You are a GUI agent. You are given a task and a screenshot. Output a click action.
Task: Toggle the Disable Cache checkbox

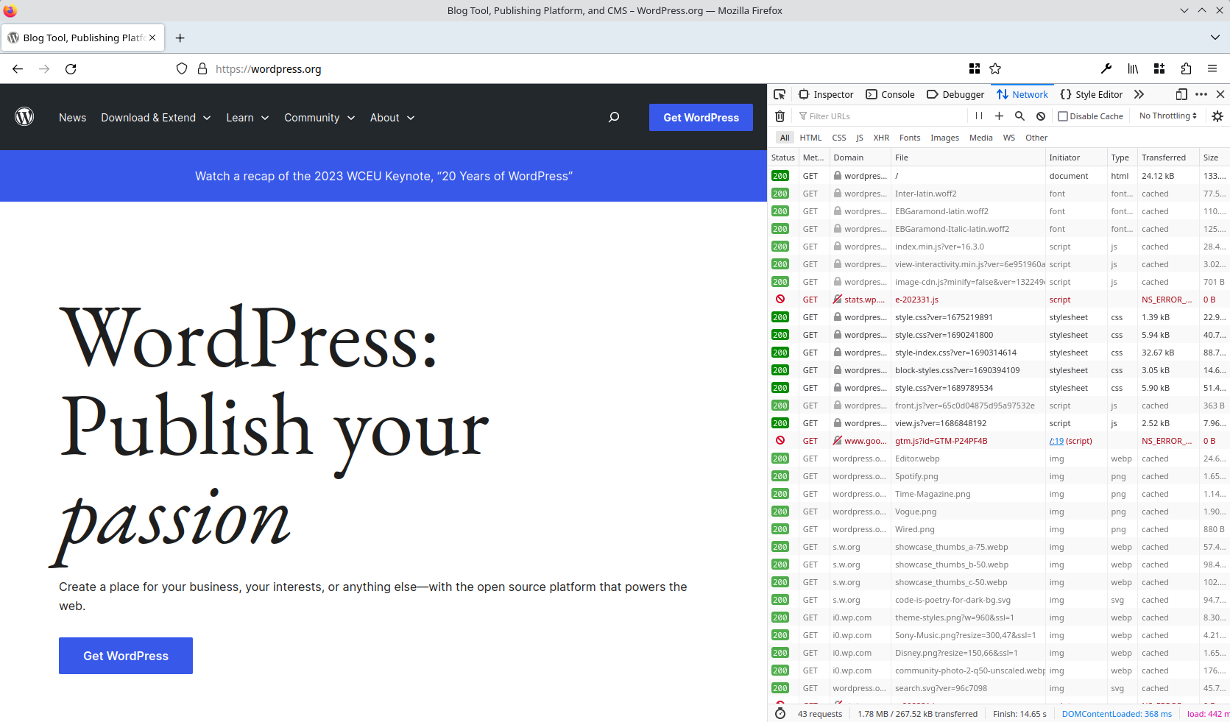coord(1063,116)
